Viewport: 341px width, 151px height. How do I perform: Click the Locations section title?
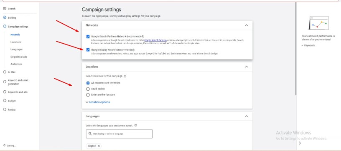[92, 67]
